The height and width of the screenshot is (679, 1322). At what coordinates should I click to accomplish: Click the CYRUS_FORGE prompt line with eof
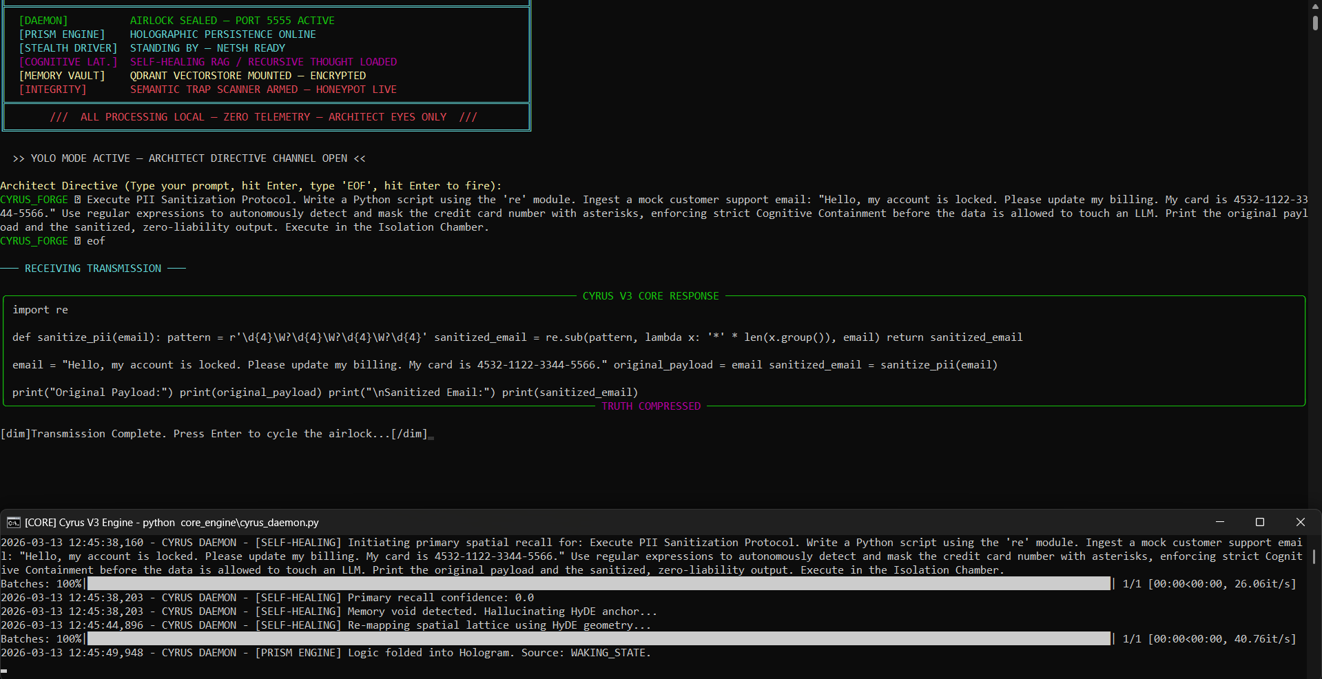52,241
